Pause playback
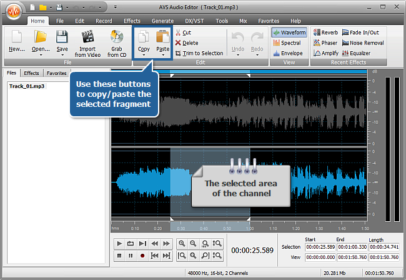406x280 pixels. click(x=131, y=256)
